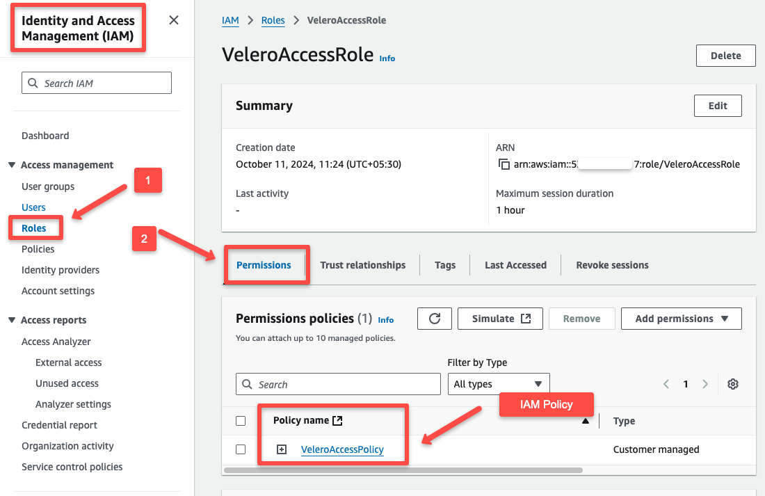Open the Add permissions dropdown
The height and width of the screenshot is (496, 765).
pyautogui.click(x=681, y=318)
